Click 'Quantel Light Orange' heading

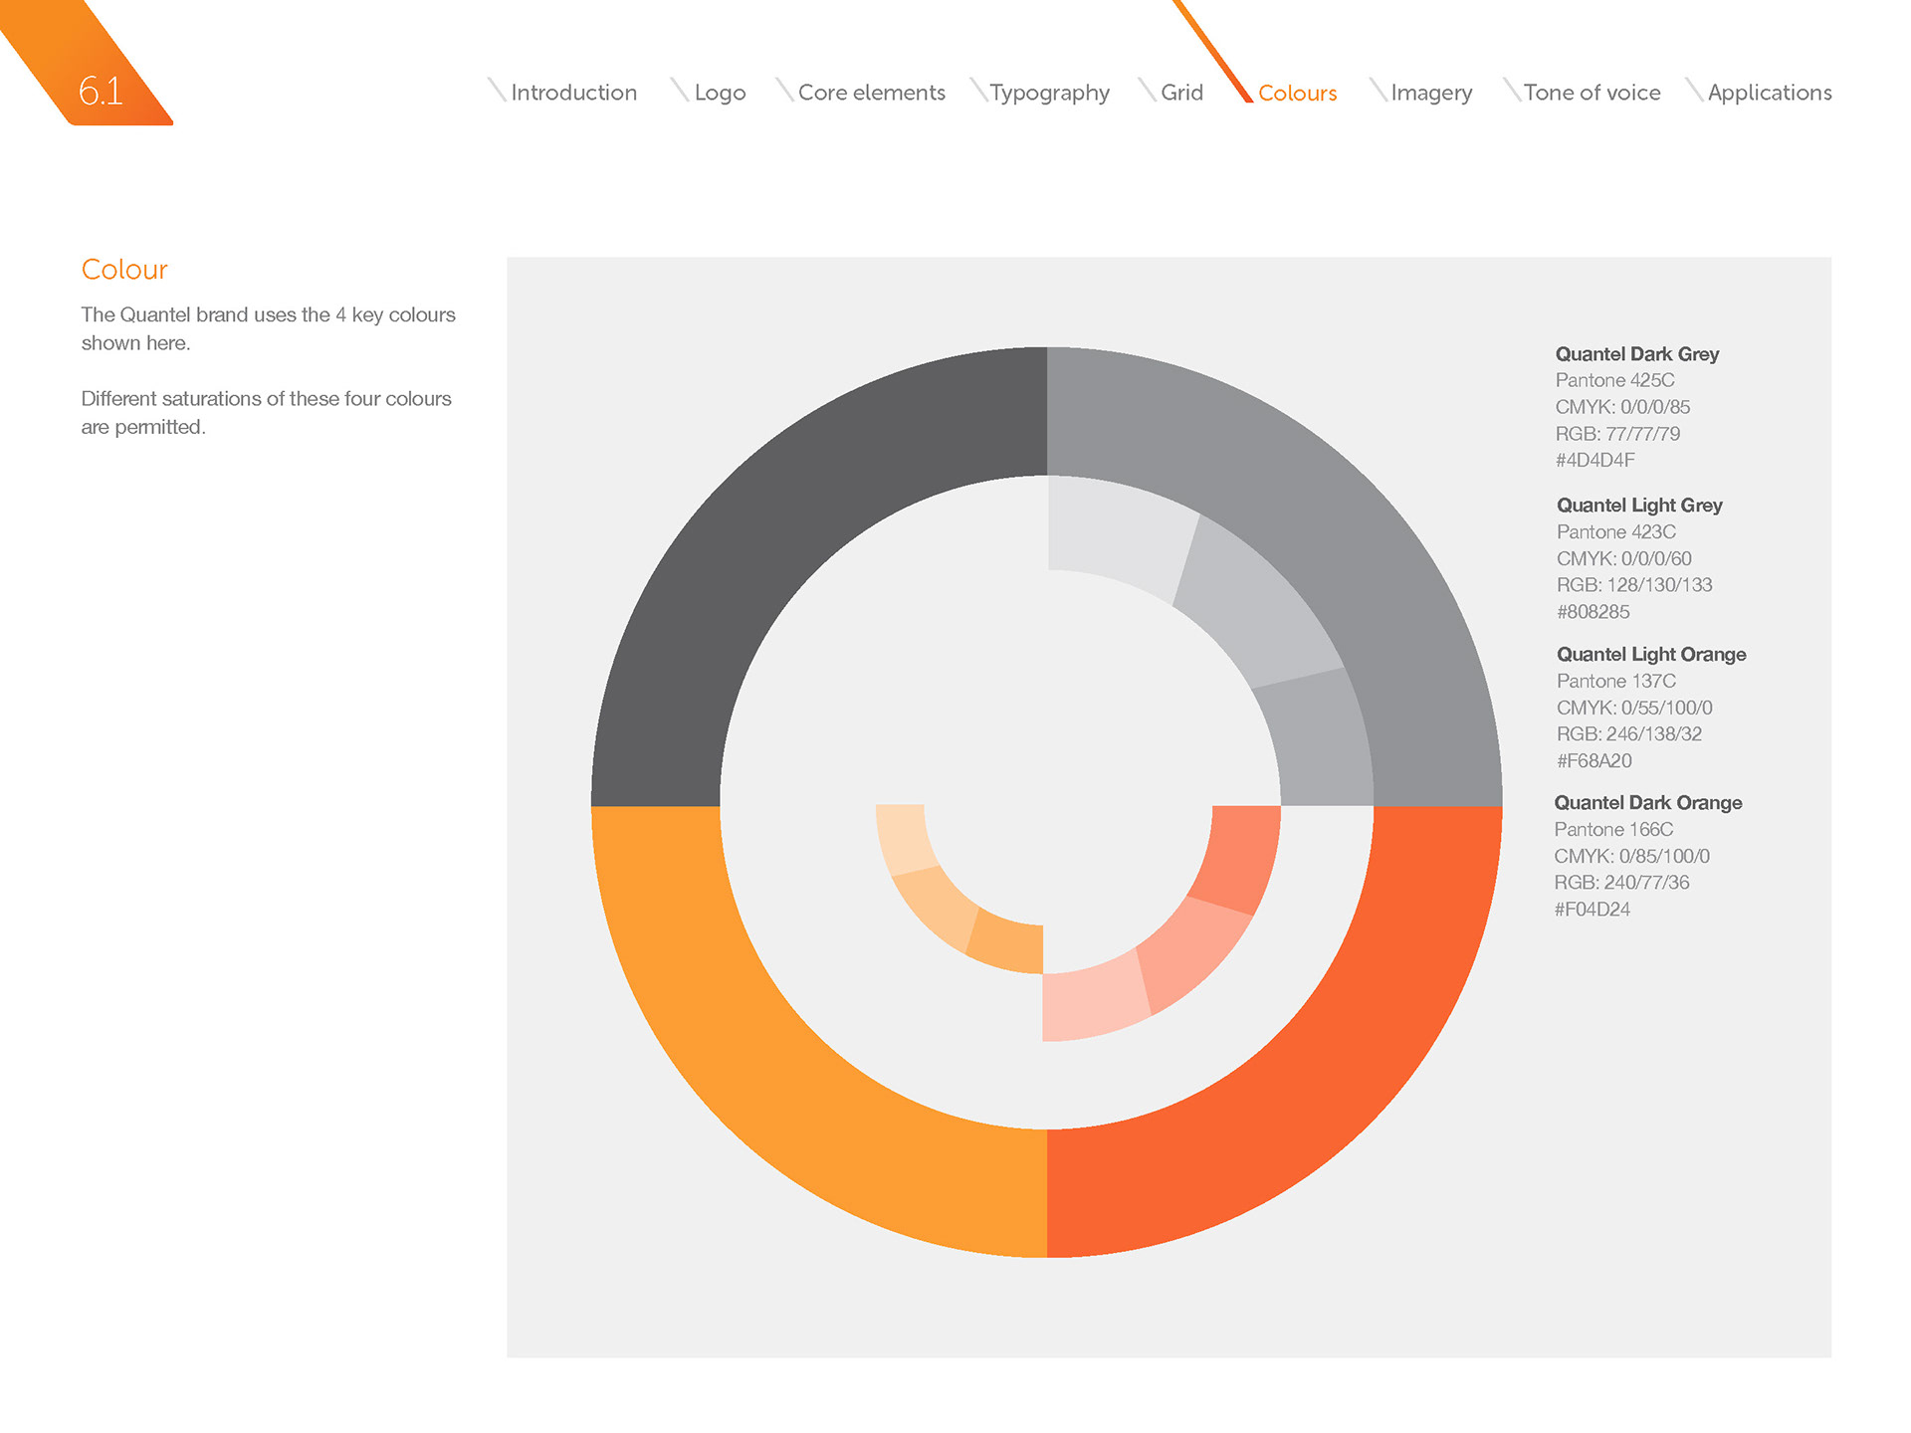[1651, 655]
